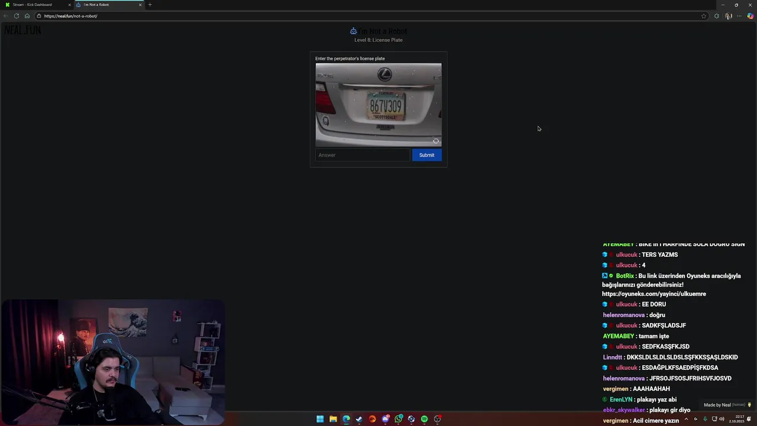Click ulkucuk message TERS YAZMS
Image resolution: width=757 pixels, height=426 pixels.
(x=659, y=254)
